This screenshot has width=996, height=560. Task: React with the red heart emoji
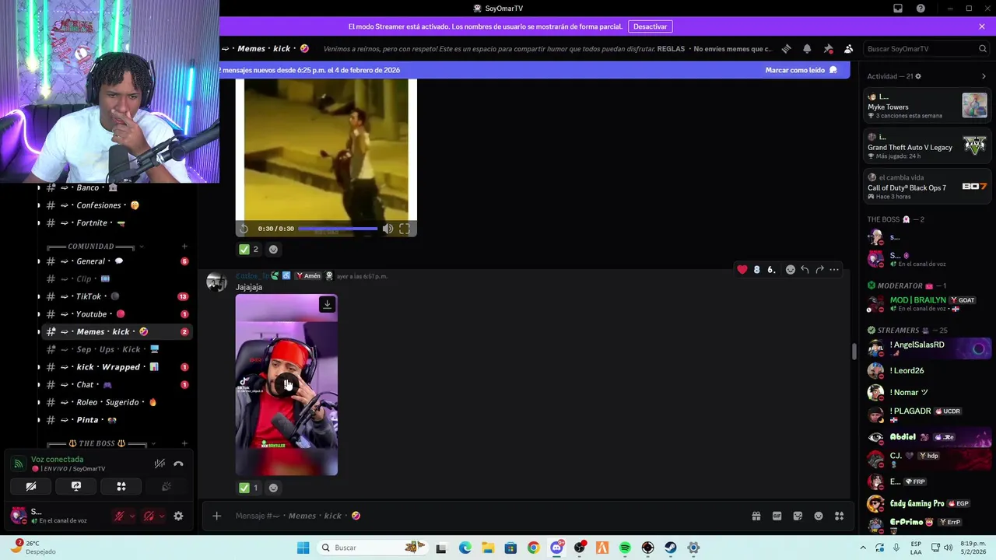742,270
